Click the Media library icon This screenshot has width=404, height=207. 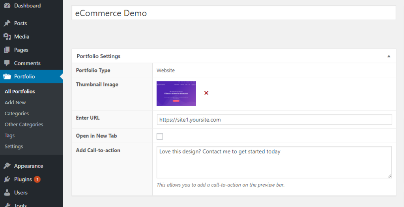[7, 37]
